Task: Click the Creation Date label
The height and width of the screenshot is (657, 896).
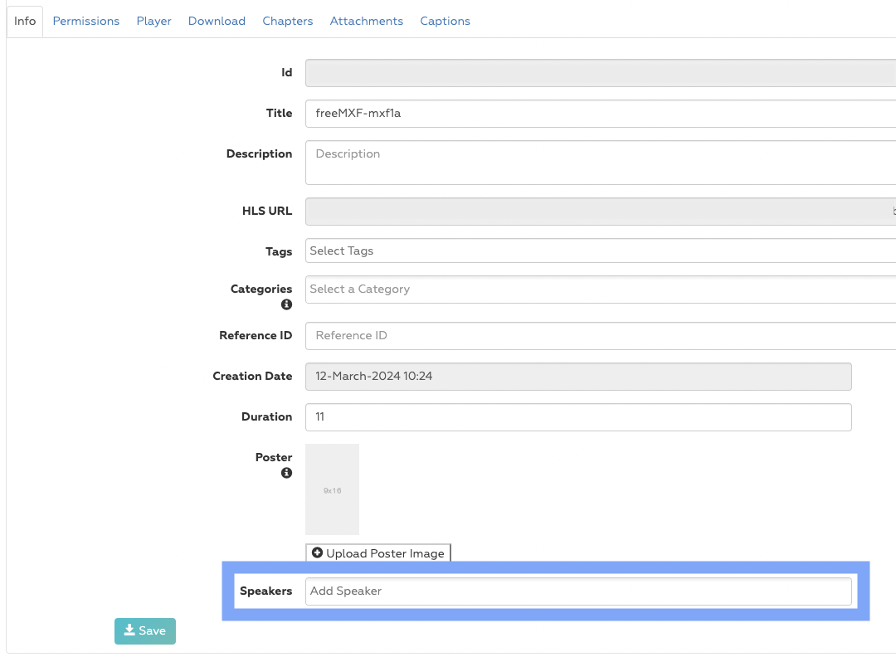Action: (252, 377)
